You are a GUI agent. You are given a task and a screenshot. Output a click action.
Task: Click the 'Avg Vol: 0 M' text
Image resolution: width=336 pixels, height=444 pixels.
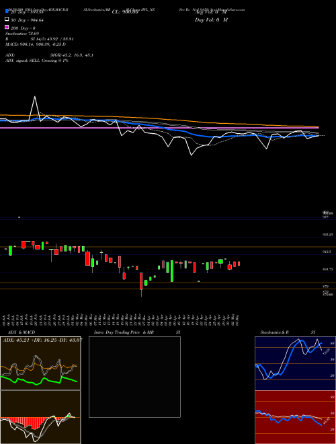(211, 12)
